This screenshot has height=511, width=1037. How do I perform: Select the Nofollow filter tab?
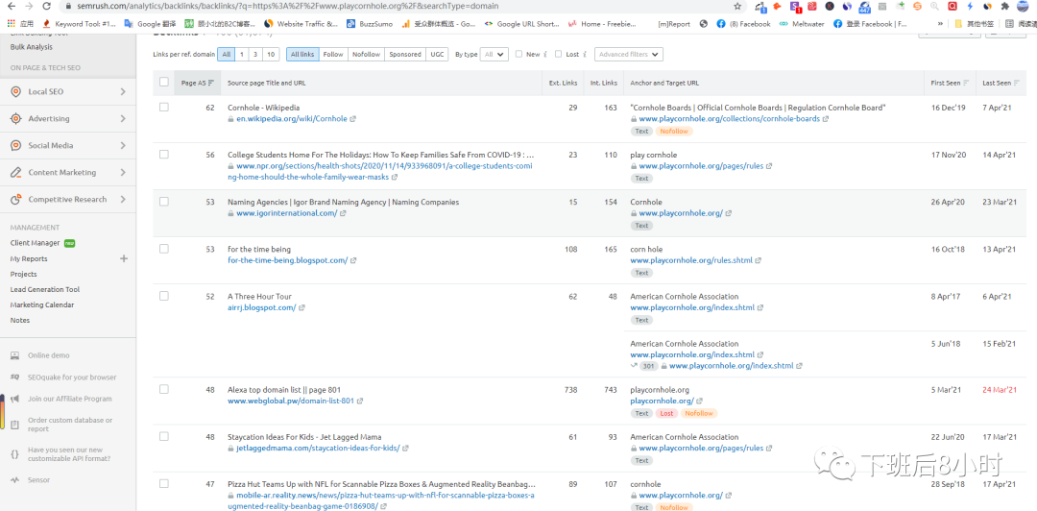[366, 55]
